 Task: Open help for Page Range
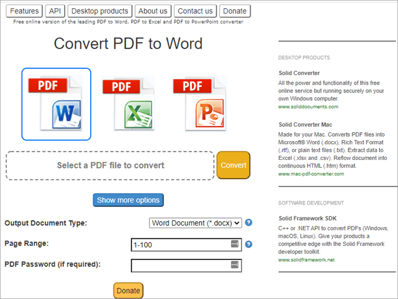(248, 244)
